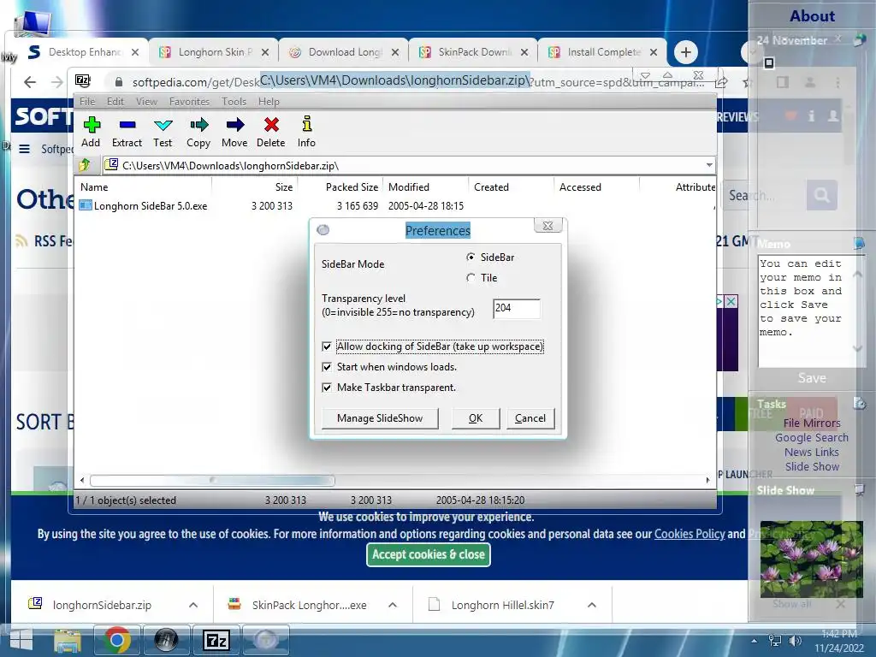Show hidden system tray icons arrow
This screenshot has width=876, height=657.
[755, 641]
